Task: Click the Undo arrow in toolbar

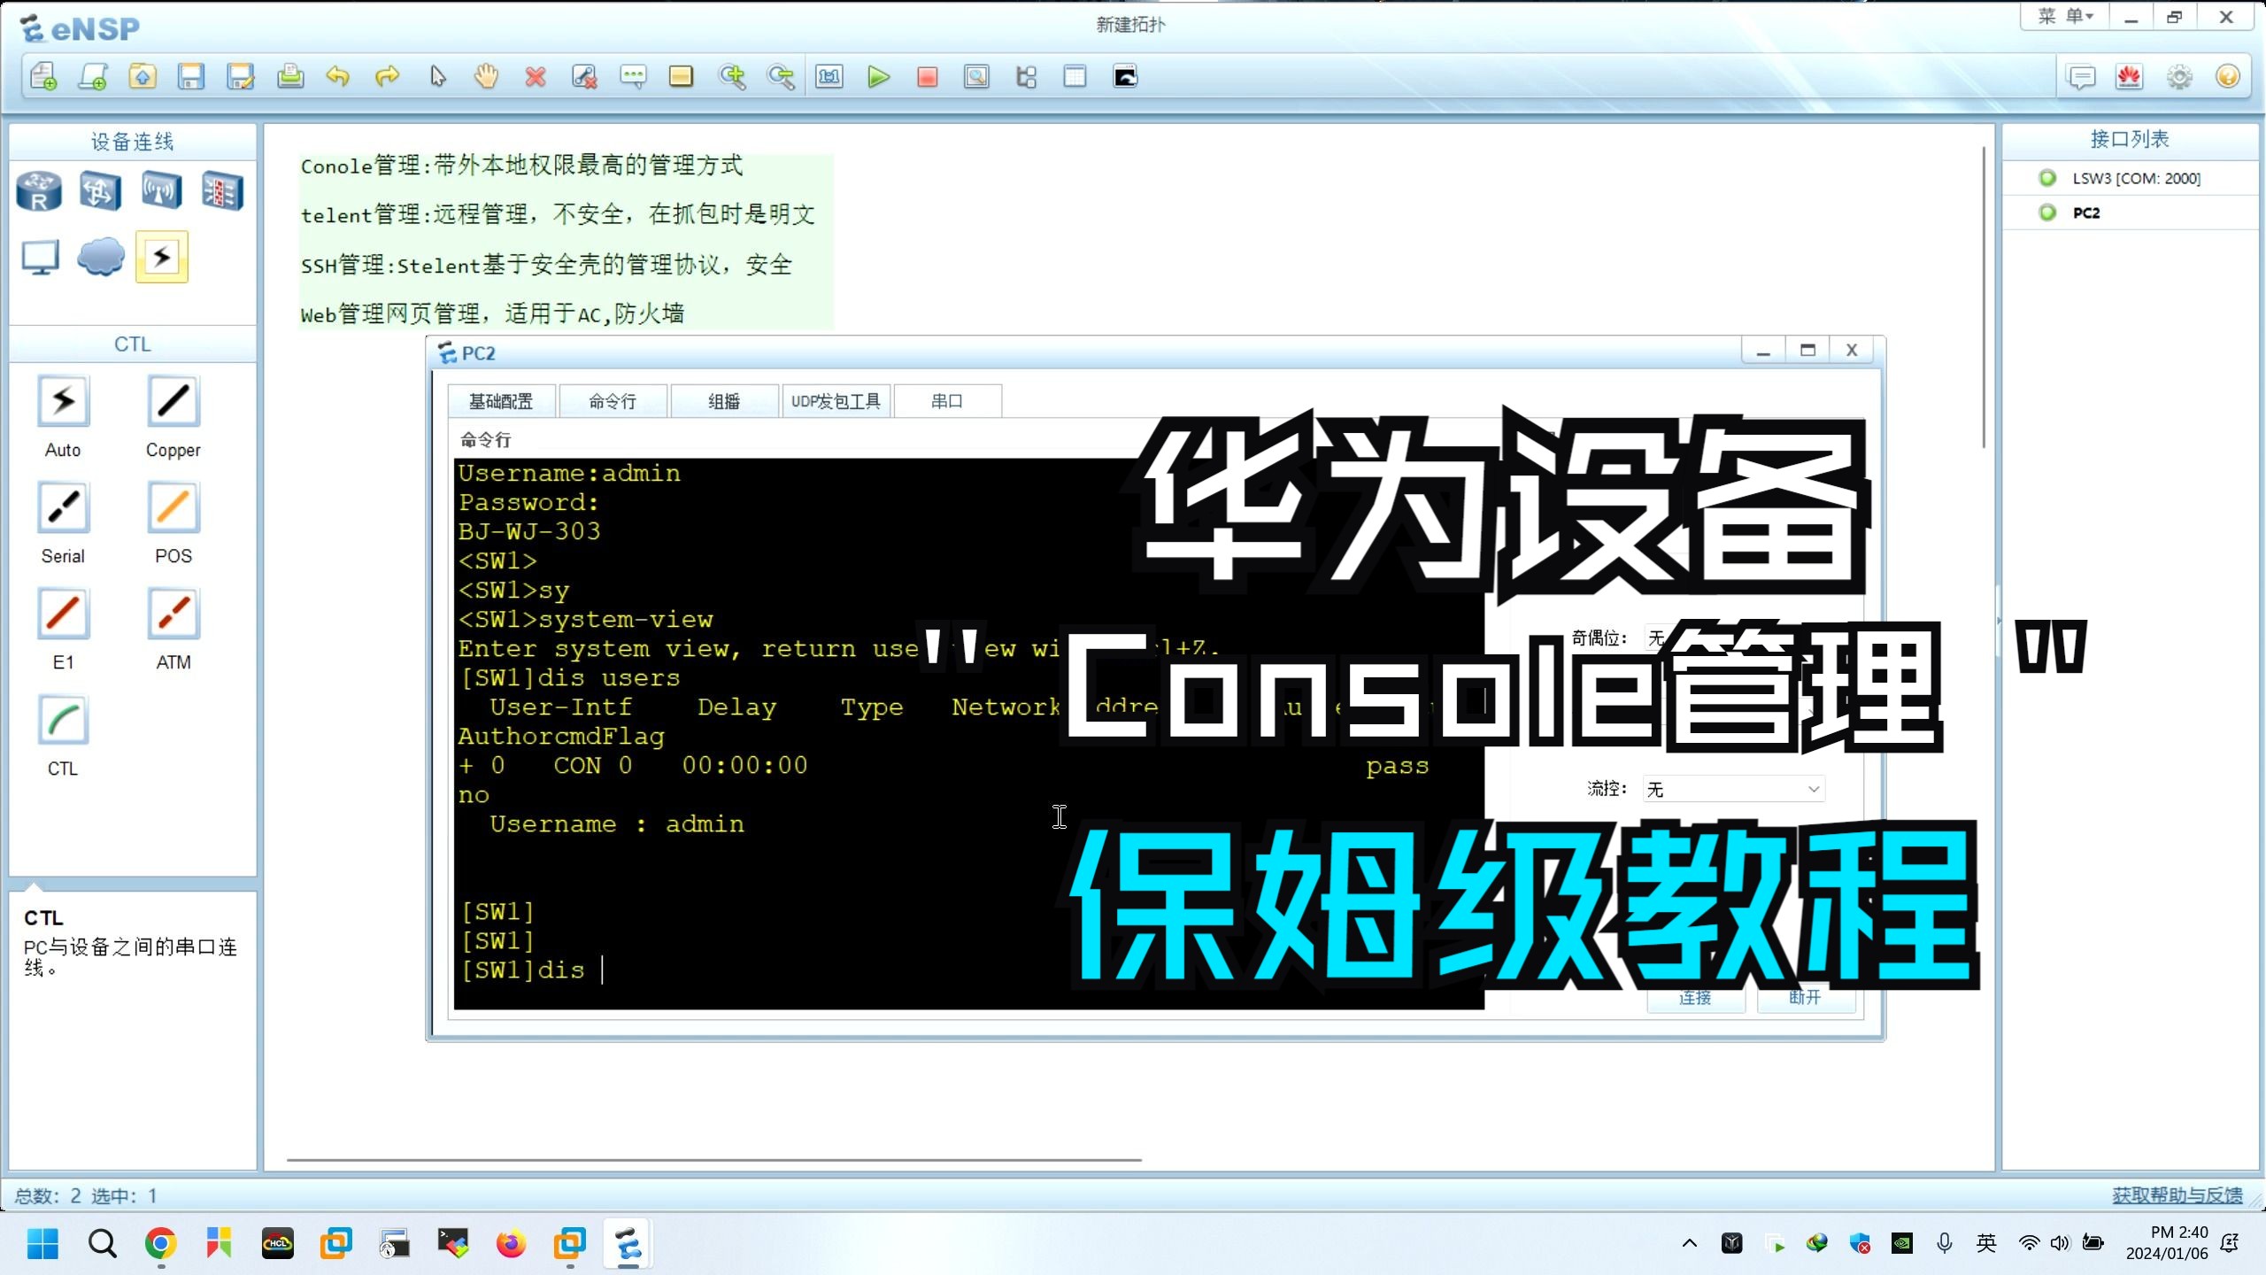Action: coord(338,77)
